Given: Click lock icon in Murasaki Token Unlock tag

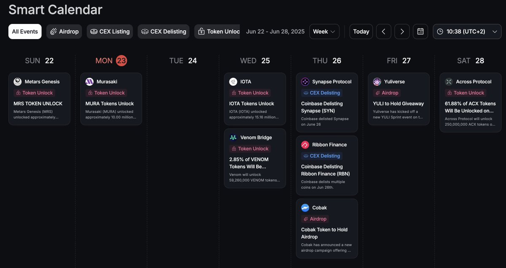Looking at the screenshot, I should [90, 93].
